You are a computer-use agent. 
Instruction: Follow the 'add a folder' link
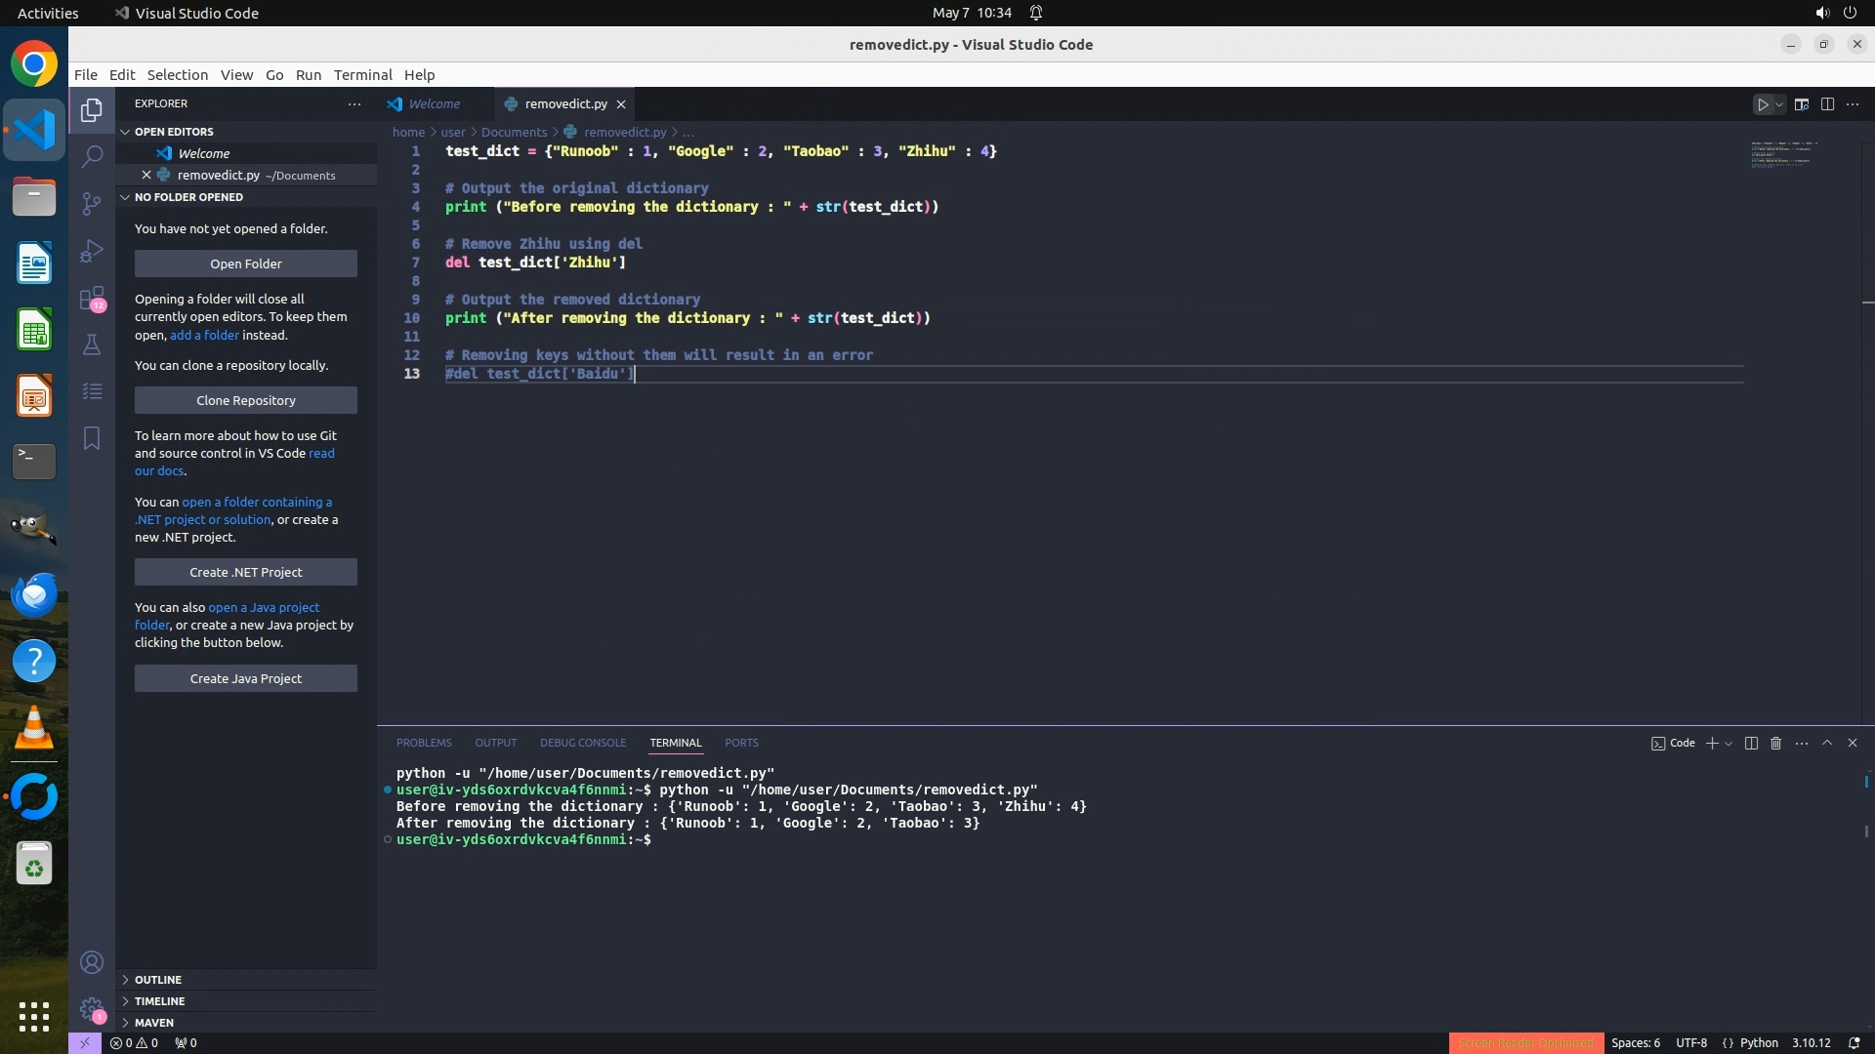pos(204,335)
